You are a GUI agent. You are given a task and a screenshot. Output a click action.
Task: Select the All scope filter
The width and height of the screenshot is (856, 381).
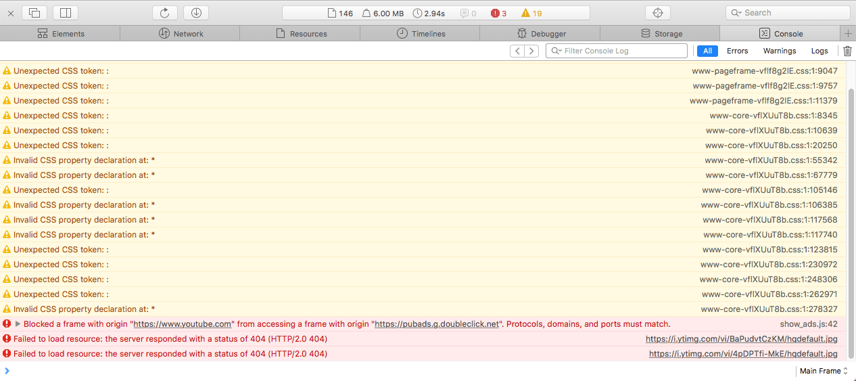(x=707, y=51)
